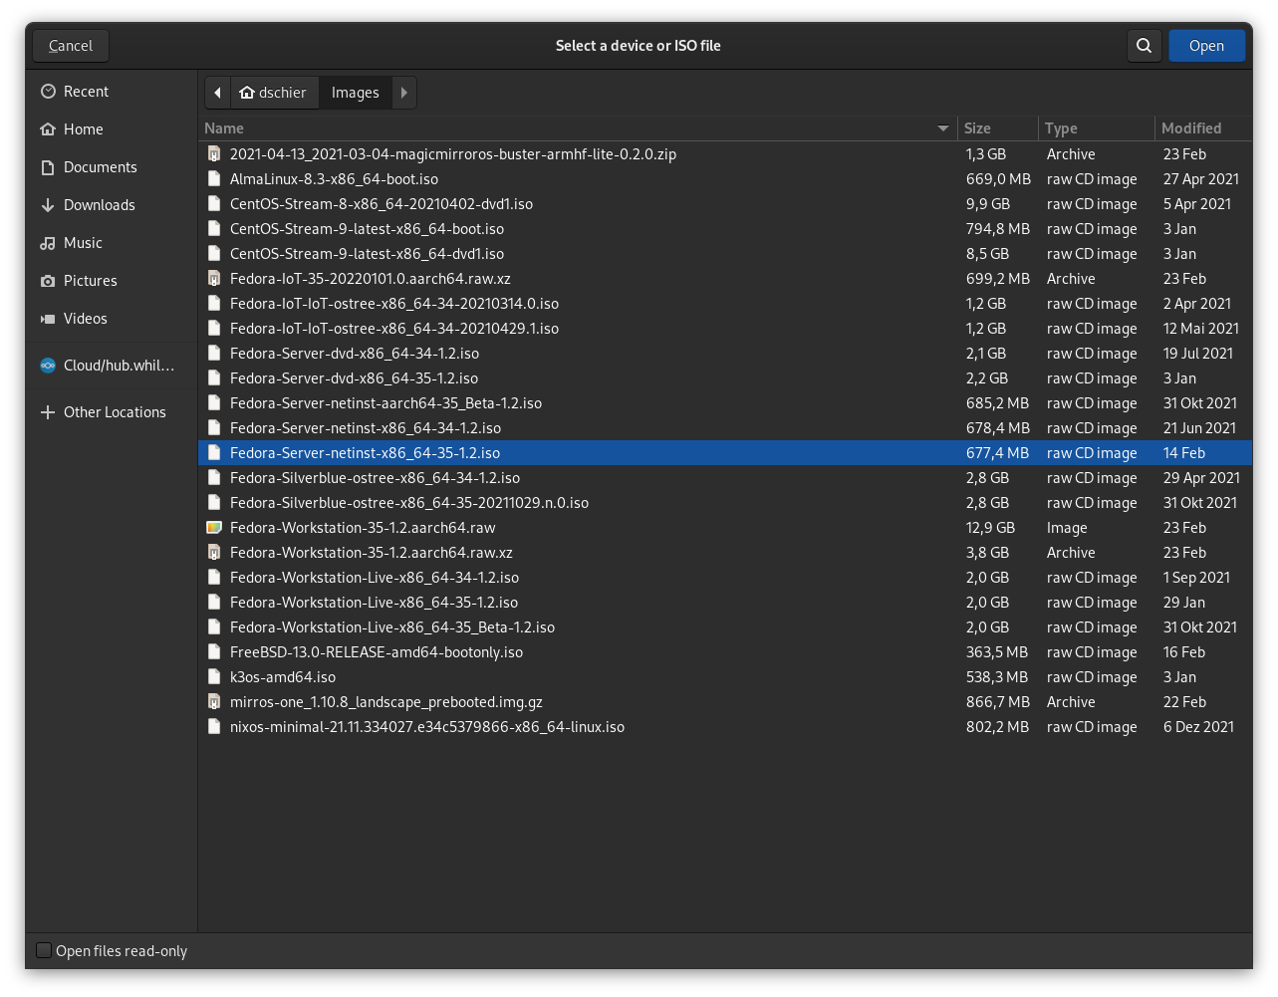Open the Pictures sidebar entry
The height and width of the screenshot is (997, 1278).
coord(111,281)
